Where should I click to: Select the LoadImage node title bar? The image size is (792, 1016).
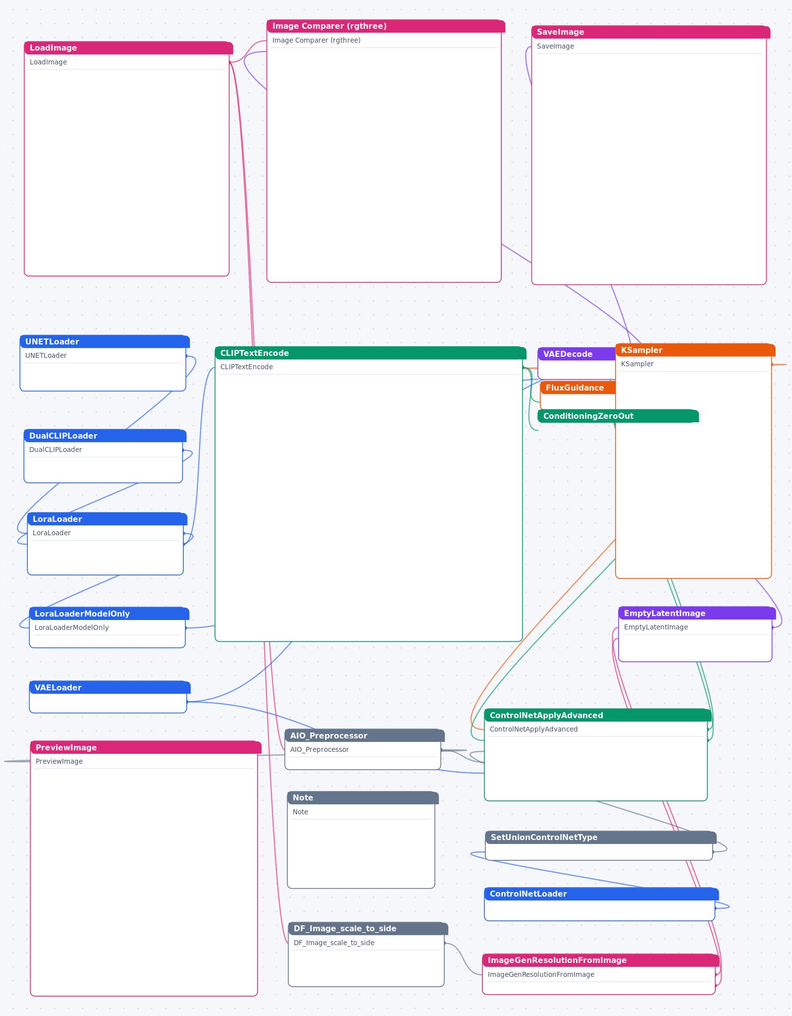128,48
